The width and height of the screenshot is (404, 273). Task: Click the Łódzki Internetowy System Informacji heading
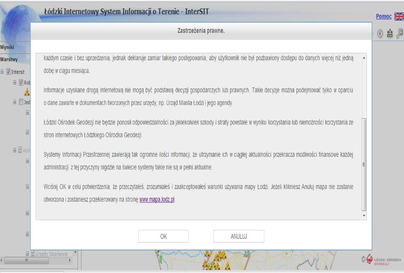(x=126, y=12)
